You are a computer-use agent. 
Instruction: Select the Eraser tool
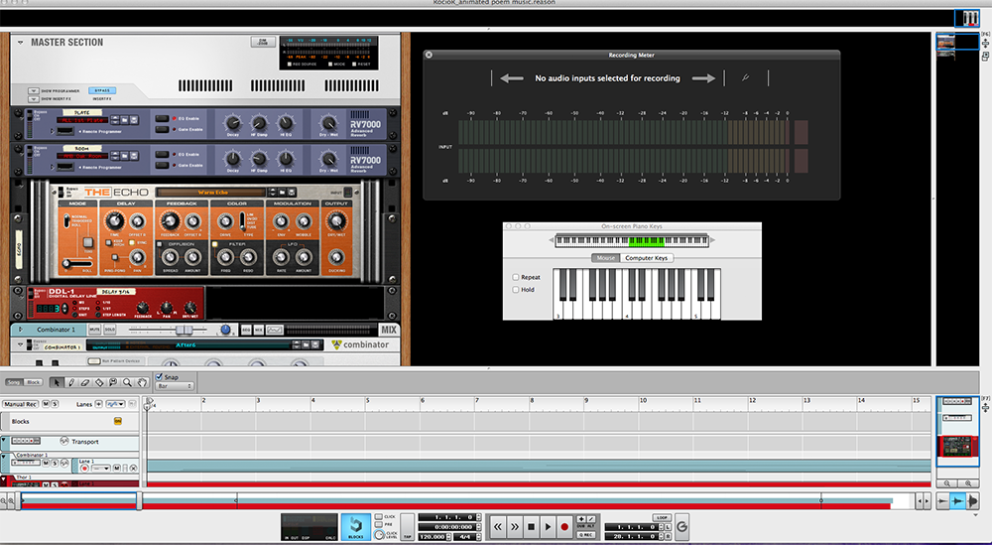[x=85, y=382]
